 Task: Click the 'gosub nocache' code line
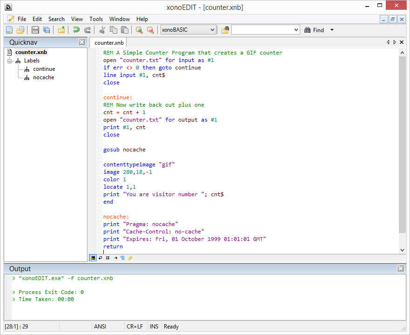coord(124,150)
